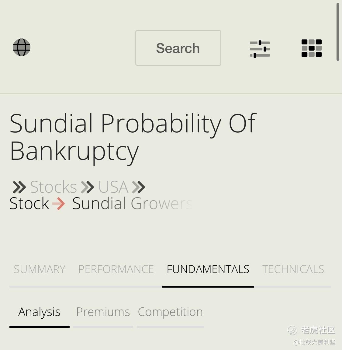Follow the USA breadcrumb link
This screenshot has width=342, height=350.
(113, 187)
